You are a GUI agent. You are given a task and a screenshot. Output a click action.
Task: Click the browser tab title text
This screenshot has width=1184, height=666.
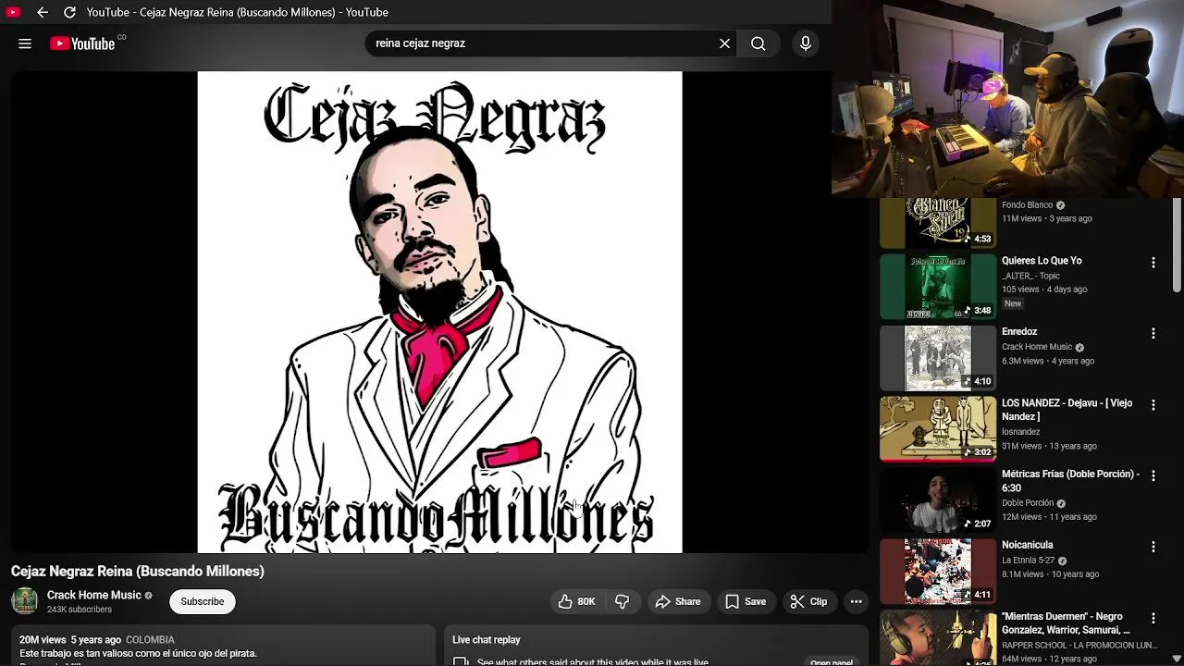(x=238, y=12)
